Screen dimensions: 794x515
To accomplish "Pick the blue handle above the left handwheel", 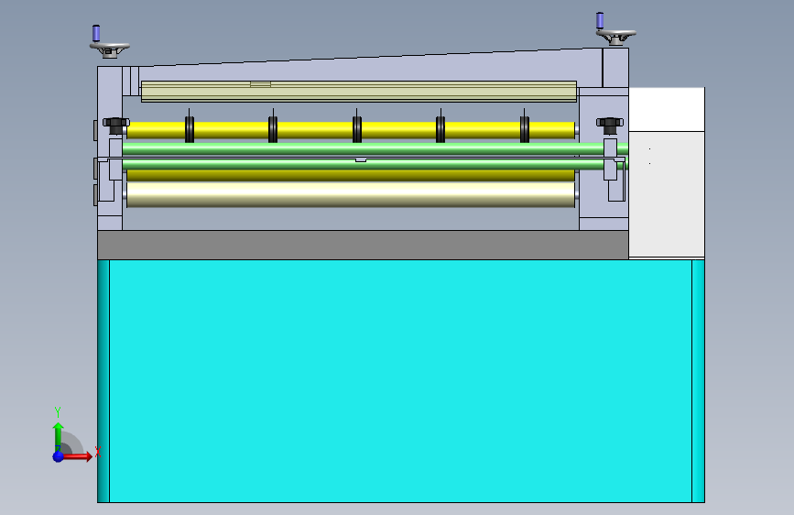I will pyautogui.click(x=96, y=34).
